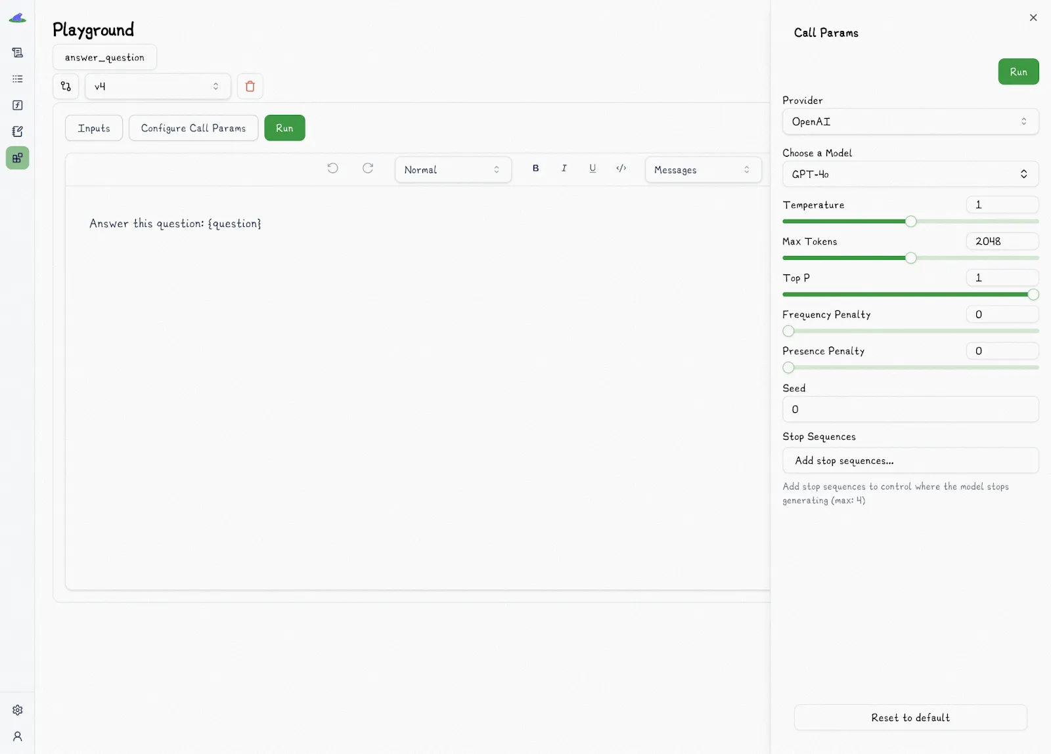Toggle the inline code formatting icon
Screen dimensions: 1051x754
[621, 169]
